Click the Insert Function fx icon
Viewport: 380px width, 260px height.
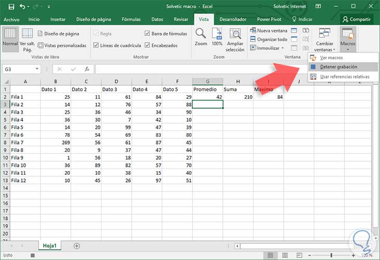(x=87, y=69)
